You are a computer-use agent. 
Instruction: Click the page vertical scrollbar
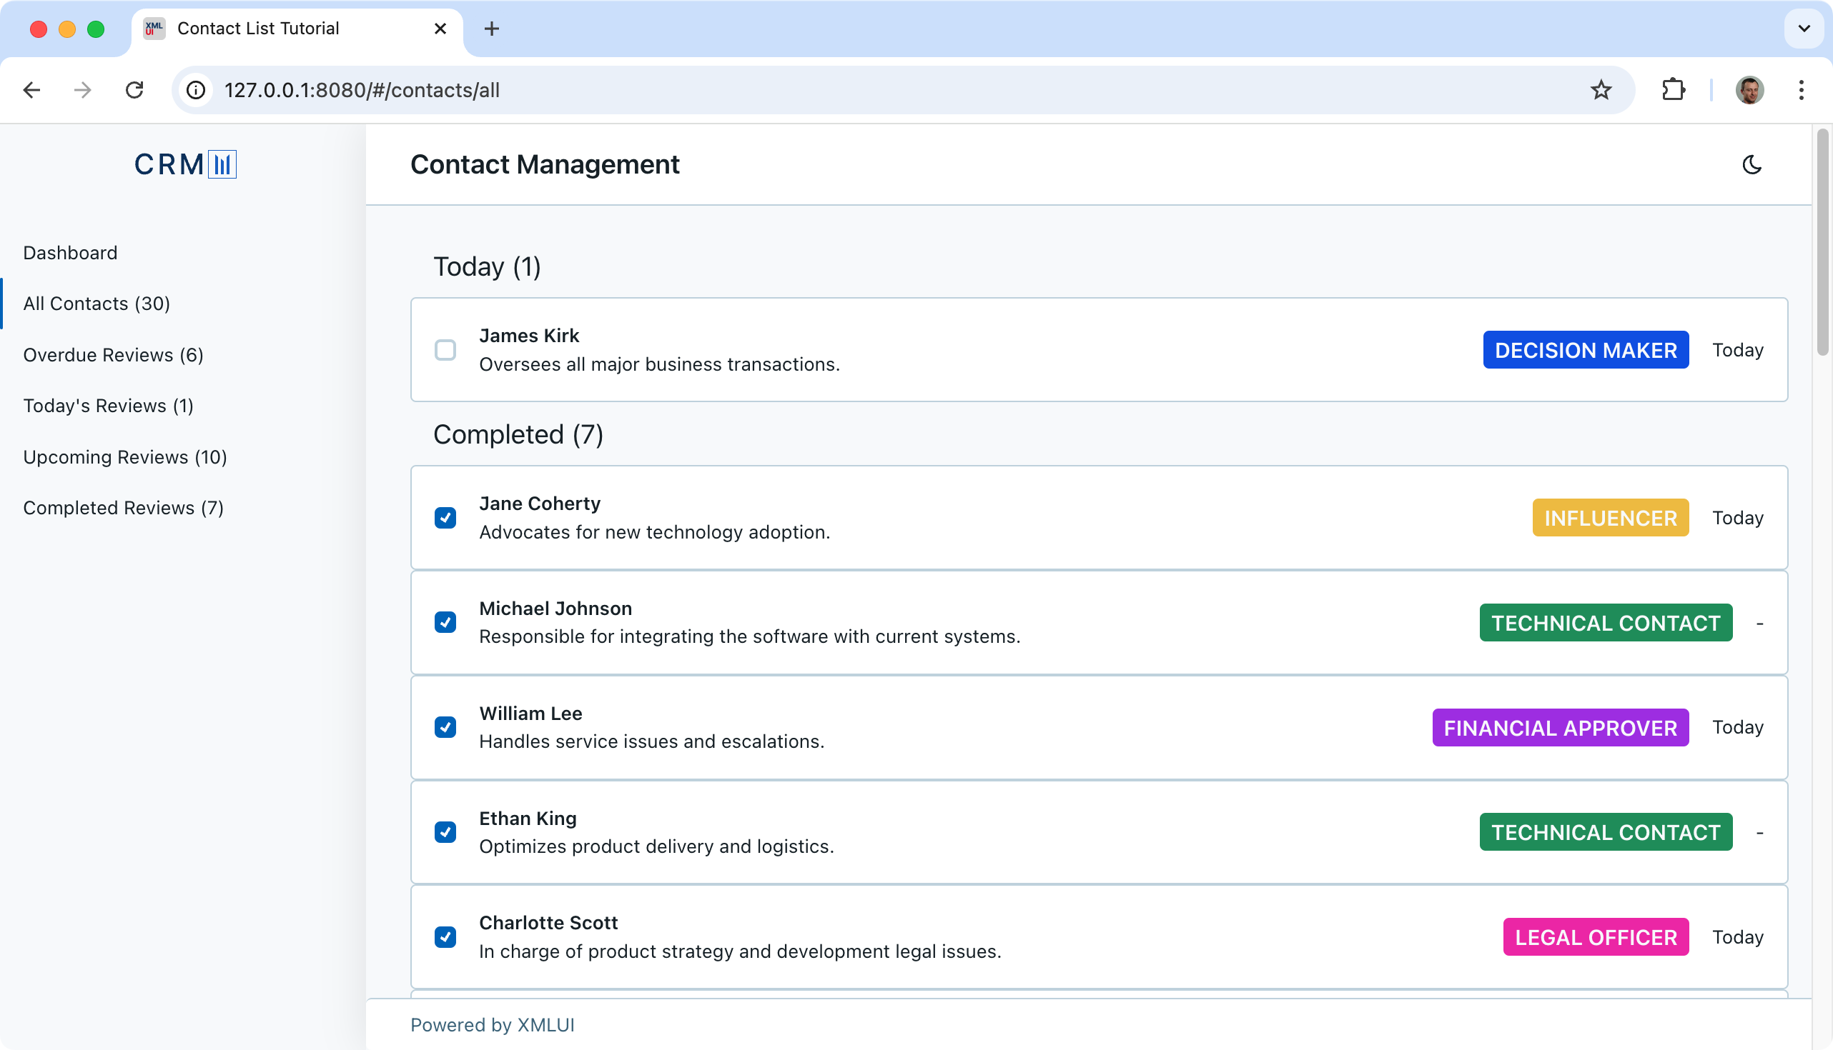pyautogui.click(x=1822, y=241)
